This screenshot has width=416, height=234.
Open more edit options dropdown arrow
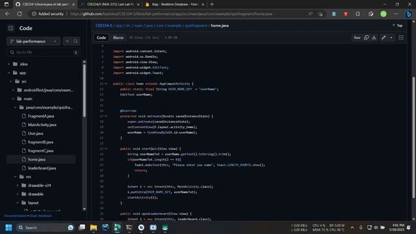point(391,38)
